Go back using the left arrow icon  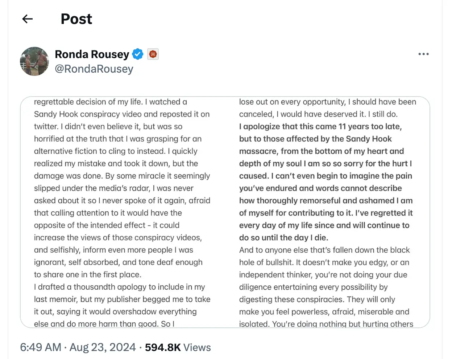27,19
